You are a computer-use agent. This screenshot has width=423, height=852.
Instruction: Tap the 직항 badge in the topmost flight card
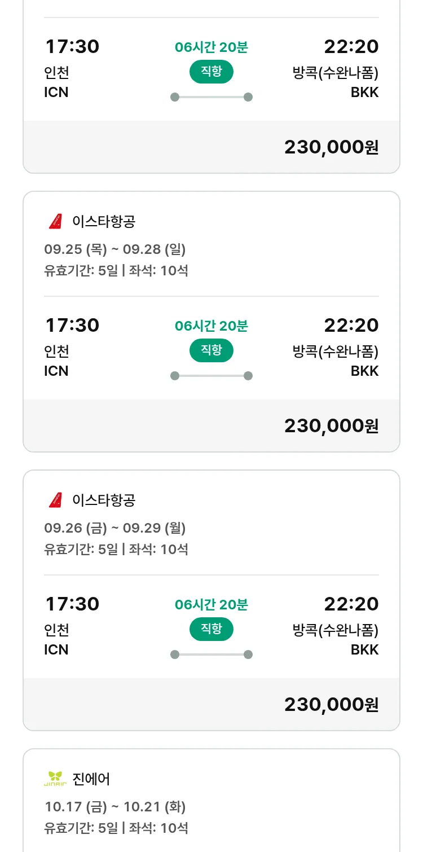211,72
